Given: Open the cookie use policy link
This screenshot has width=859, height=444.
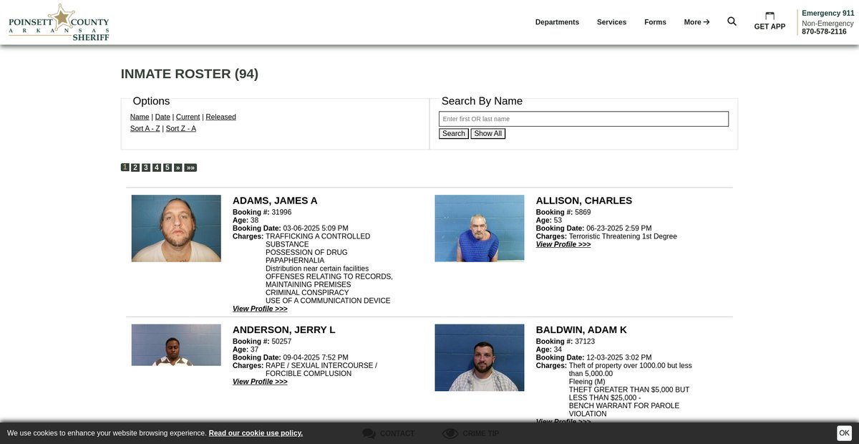Looking at the screenshot, I should coord(256,433).
